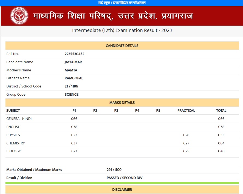The image size is (243, 194).
Task: Click the Hindi board name heading in red header
Action: [113, 16]
